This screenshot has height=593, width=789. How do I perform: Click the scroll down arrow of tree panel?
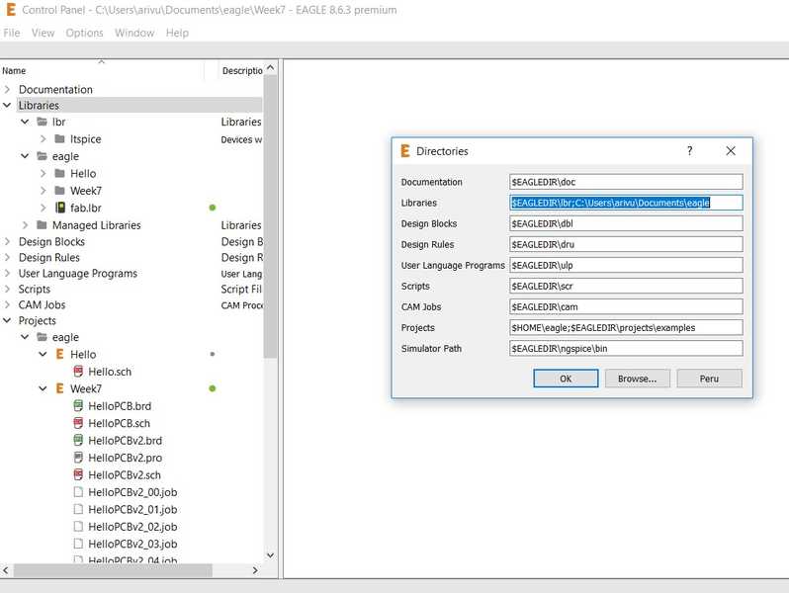270,555
